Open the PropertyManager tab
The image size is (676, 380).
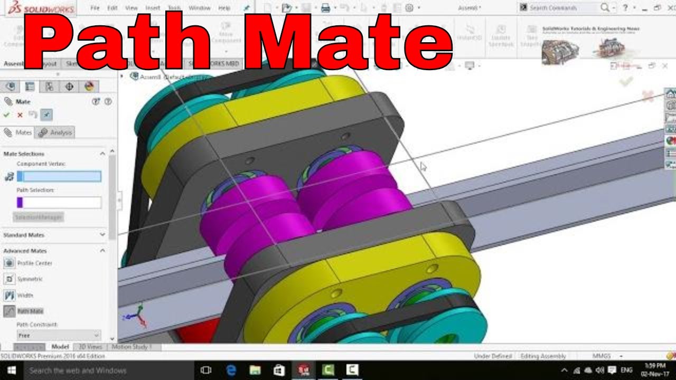[x=30, y=87]
